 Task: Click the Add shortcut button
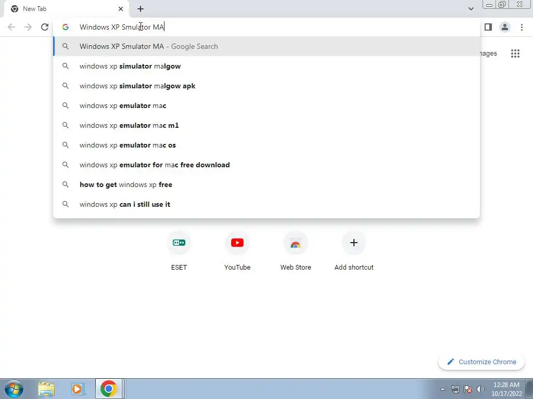(x=354, y=251)
